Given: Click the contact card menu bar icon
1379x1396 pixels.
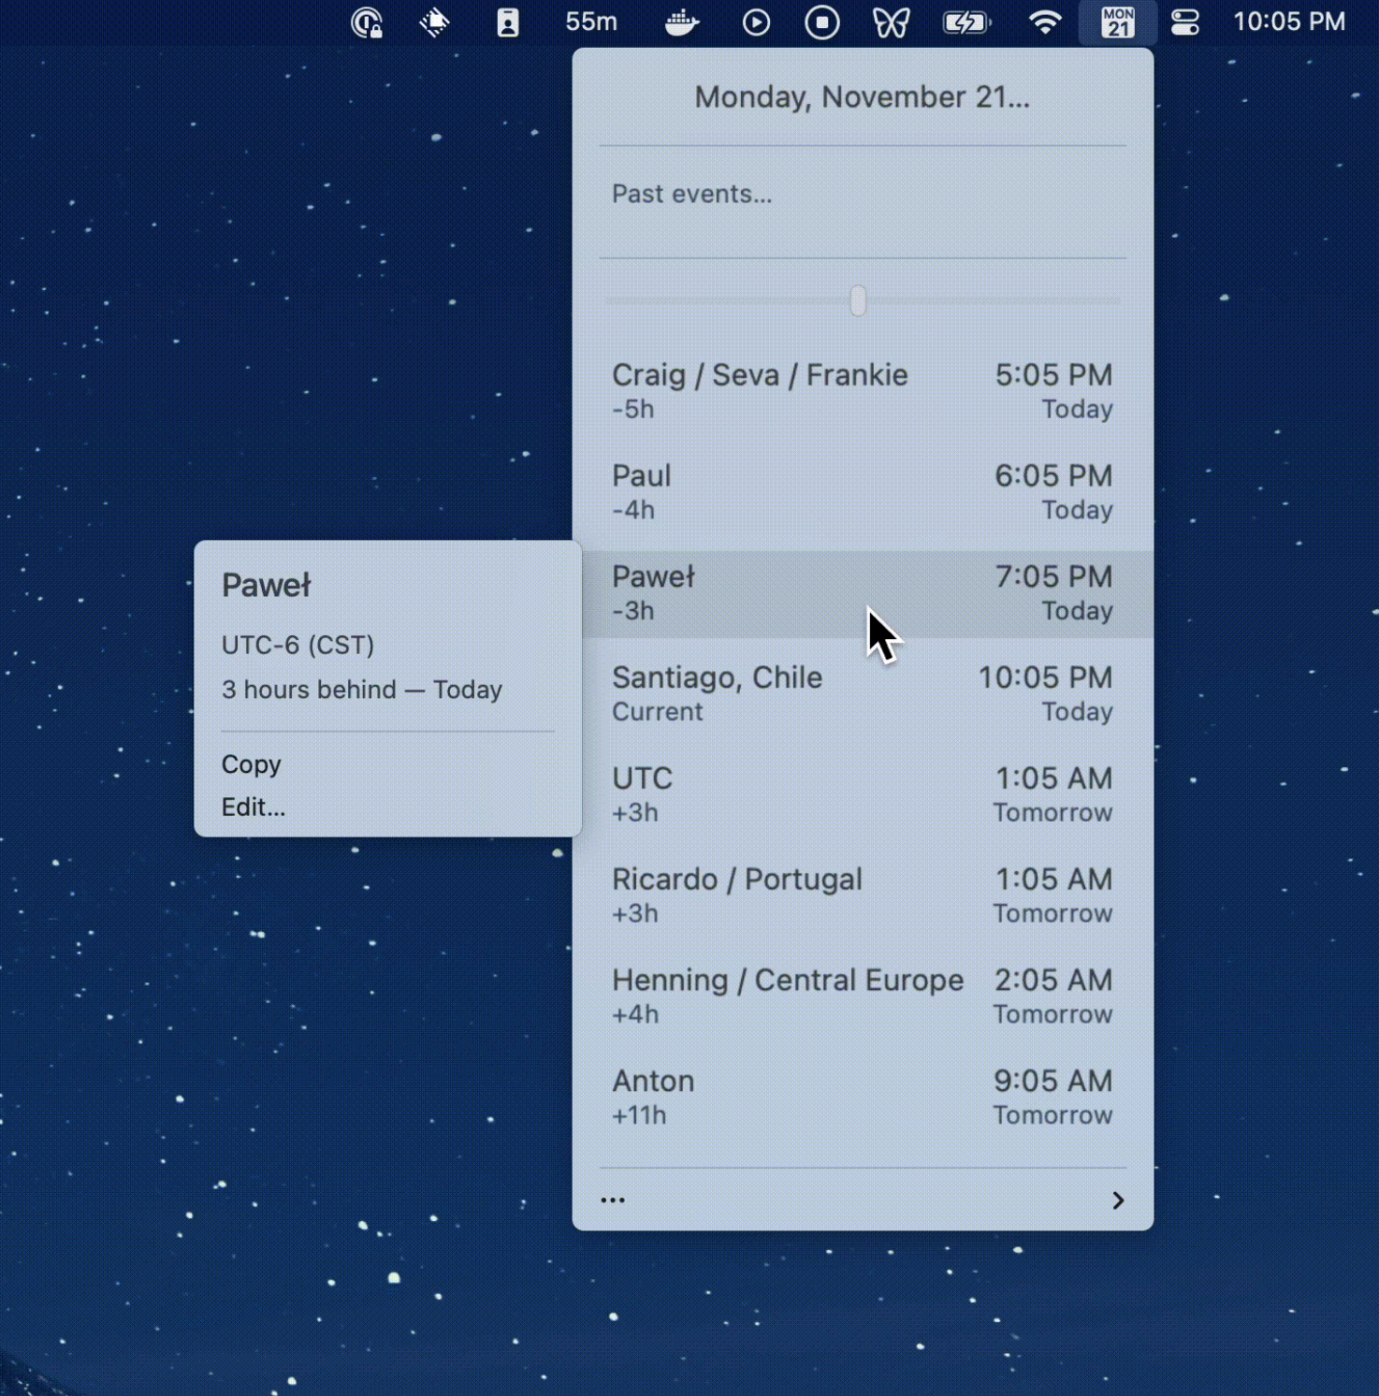Looking at the screenshot, I should (507, 22).
